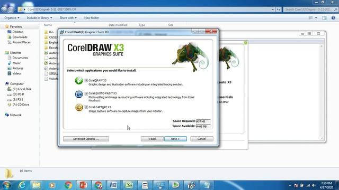Open Word from the taskbar
Screen dimensions: 339x190
(x=114, y=185)
